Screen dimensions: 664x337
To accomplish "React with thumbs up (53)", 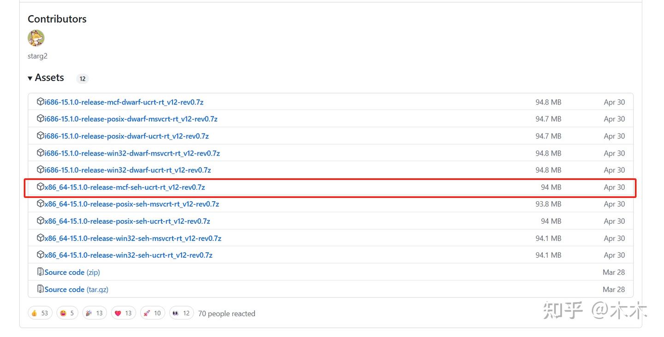I will 40,313.
